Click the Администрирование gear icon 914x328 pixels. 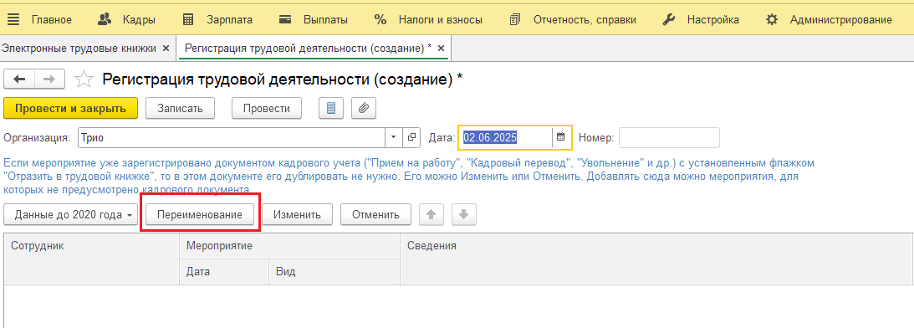(x=772, y=20)
